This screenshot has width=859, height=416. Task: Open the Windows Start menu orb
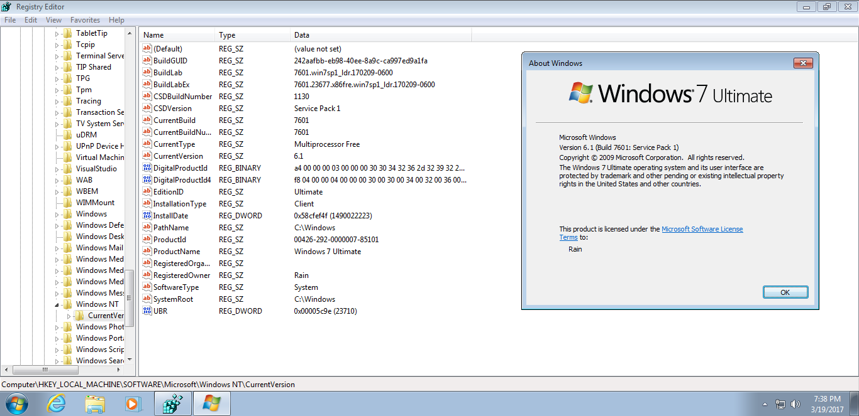[x=16, y=403]
